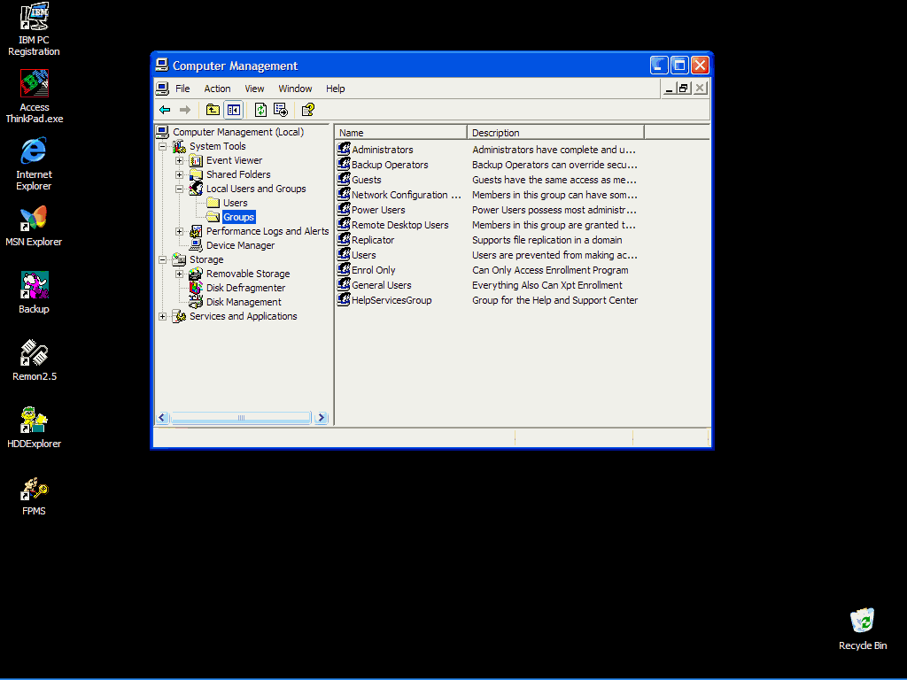Click the Help toolbar icon
This screenshot has height=680, width=907.
coord(307,109)
